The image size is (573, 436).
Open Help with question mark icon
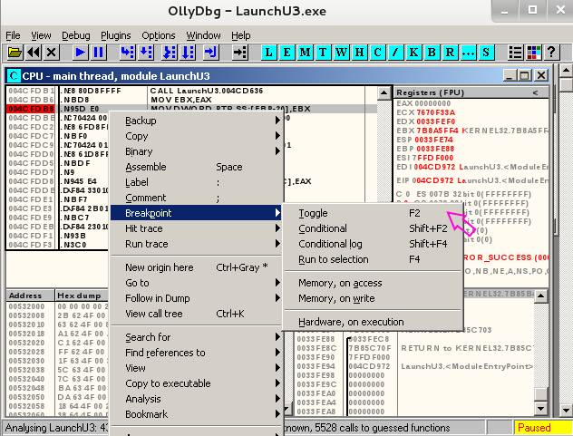pyautogui.click(x=551, y=53)
